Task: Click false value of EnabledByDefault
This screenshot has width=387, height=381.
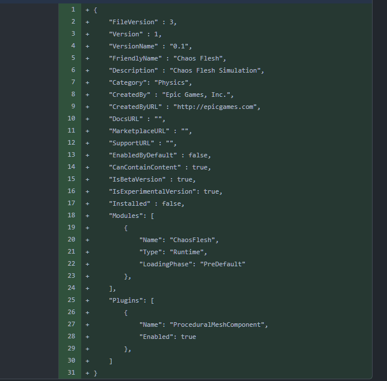Action: pos(198,155)
